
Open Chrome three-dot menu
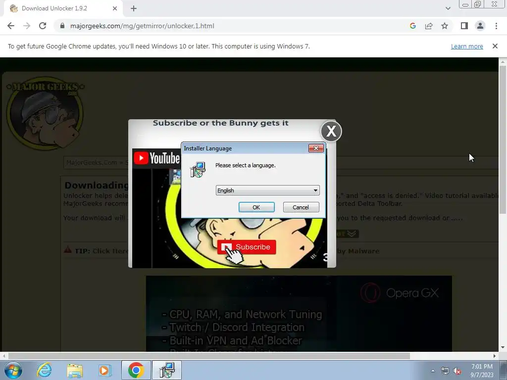tap(496, 26)
